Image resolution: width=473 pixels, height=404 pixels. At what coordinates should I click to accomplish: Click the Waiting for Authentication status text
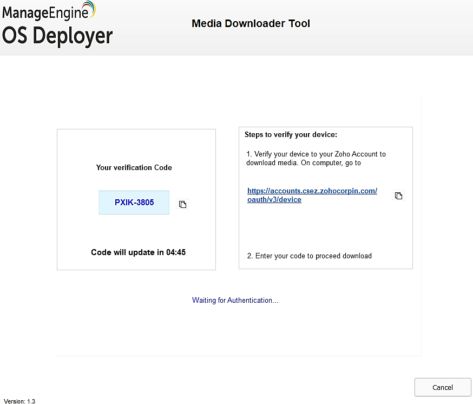[235, 300]
